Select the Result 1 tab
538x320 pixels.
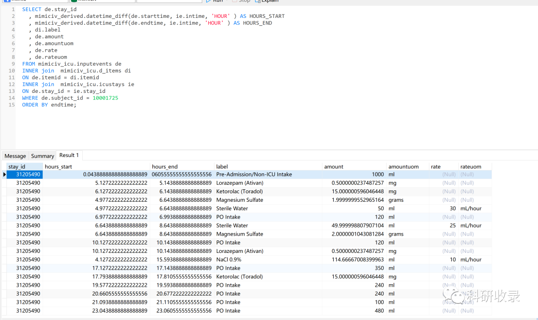pos(69,156)
